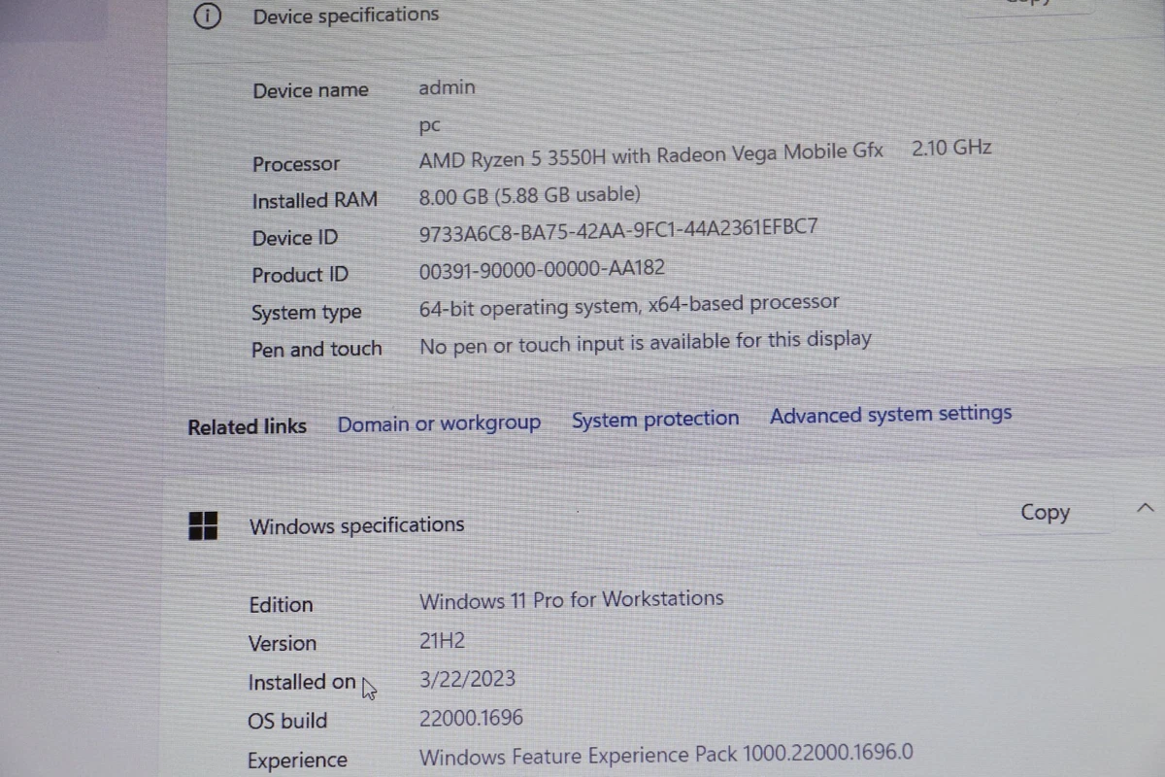Select the Windows specifications heading

pos(356,525)
